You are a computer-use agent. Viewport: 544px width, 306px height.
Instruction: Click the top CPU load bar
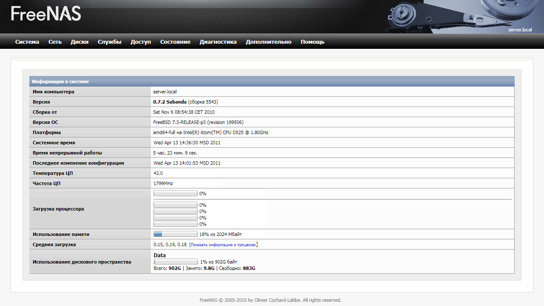176,194
